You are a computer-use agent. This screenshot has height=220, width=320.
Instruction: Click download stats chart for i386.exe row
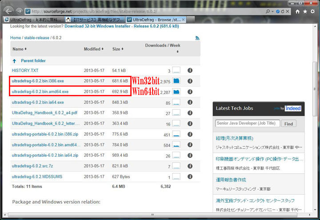click(176, 81)
